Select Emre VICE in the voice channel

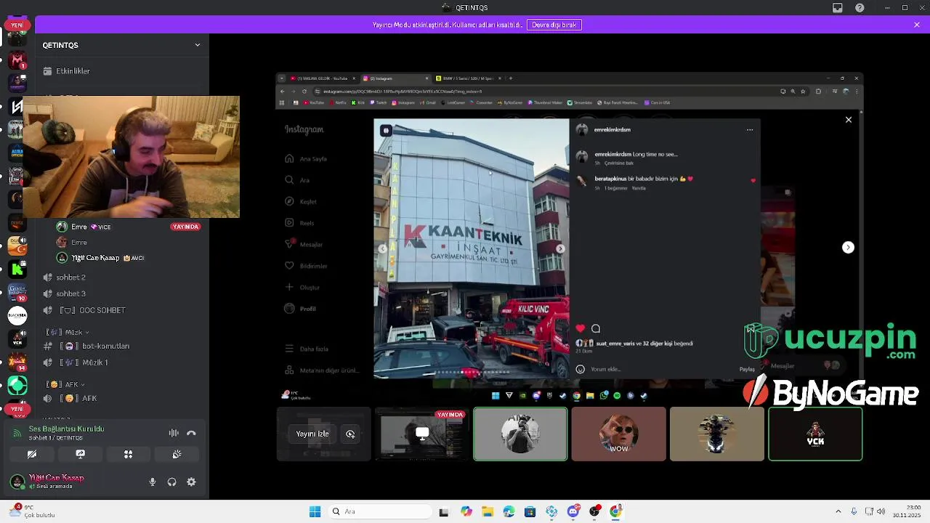pyautogui.click(x=91, y=227)
